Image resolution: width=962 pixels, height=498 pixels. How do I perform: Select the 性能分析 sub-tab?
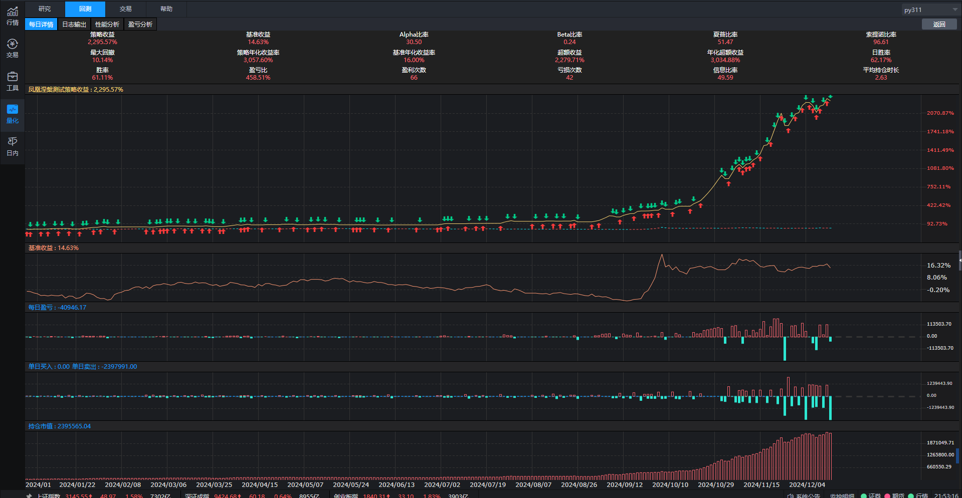click(x=107, y=24)
